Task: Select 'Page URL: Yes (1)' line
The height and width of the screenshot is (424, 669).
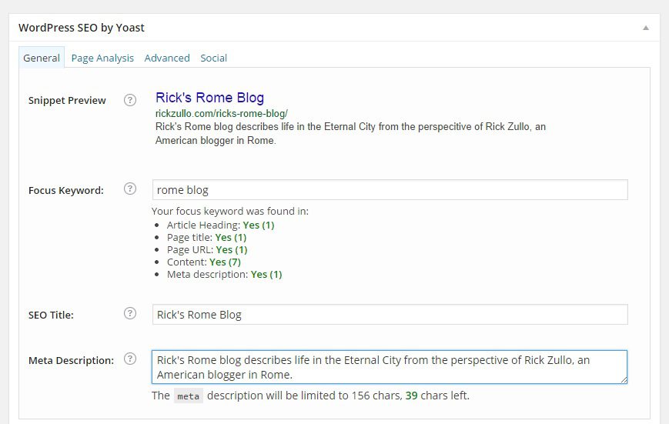Action: tap(207, 249)
